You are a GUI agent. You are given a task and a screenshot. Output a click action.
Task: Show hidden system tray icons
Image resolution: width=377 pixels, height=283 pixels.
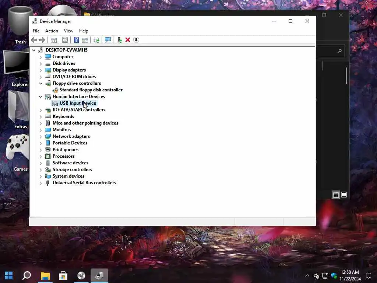(x=307, y=276)
